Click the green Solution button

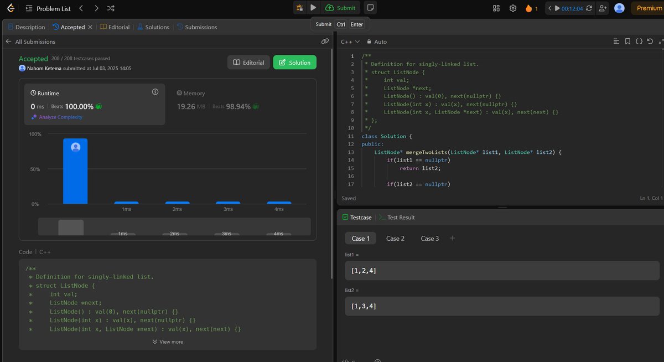[295, 63]
